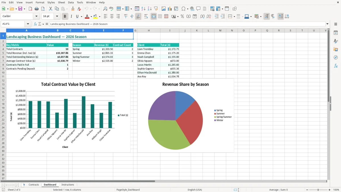Image resolution: width=341 pixels, height=192 pixels.
Task: Toggle Align Bottom button
Action: point(138,16)
